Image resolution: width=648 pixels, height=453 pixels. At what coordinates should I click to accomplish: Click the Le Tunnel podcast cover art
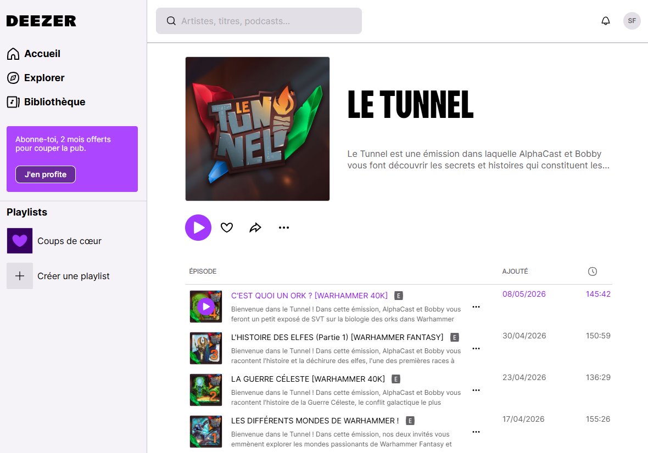258,129
